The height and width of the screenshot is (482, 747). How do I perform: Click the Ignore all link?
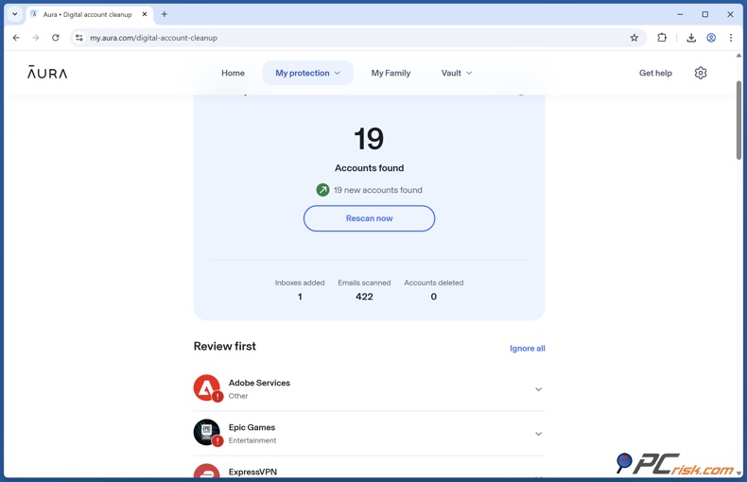pyautogui.click(x=527, y=349)
